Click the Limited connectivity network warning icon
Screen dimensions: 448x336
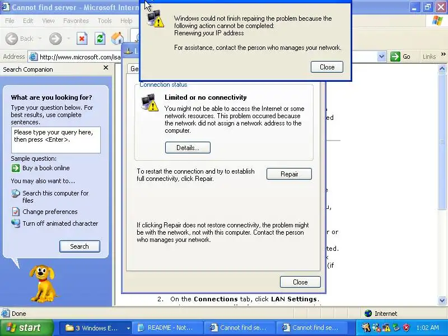tap(150, 102)
